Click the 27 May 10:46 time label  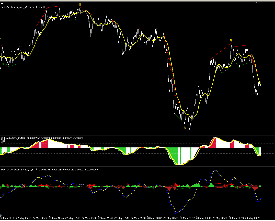56,218
